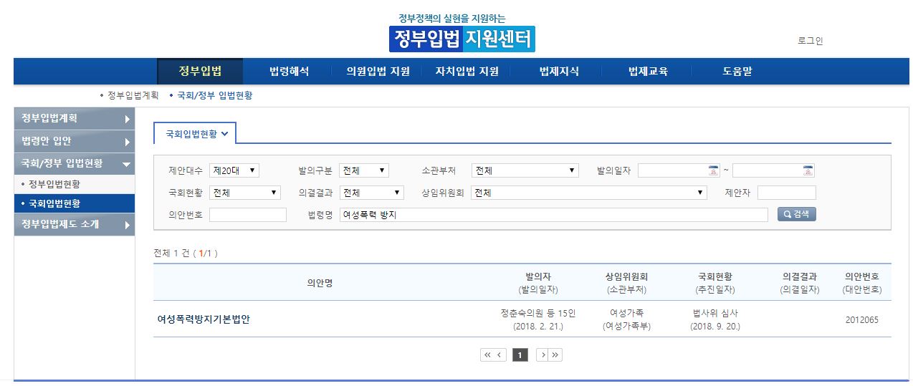Open 제안대수 dropdown showing 제20대
Viewport: 913px width, 386px height.
[x=234, y=170]
